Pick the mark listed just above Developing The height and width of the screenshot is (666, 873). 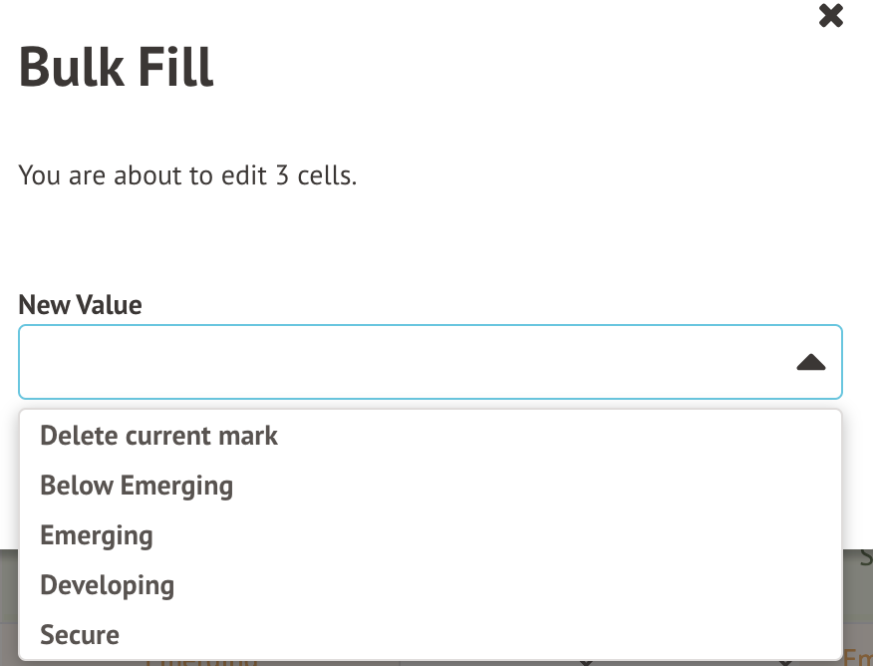pyautogui.click(x=97, y=535)
